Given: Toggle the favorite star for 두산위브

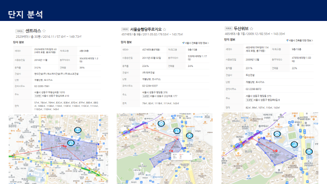Looking at the screenshot, I should [251, 29].
